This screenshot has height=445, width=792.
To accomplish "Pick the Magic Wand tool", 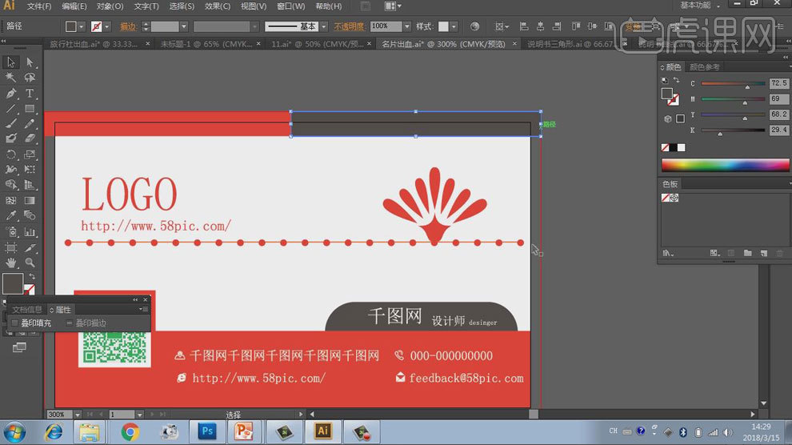I will [x=10, y=78].
